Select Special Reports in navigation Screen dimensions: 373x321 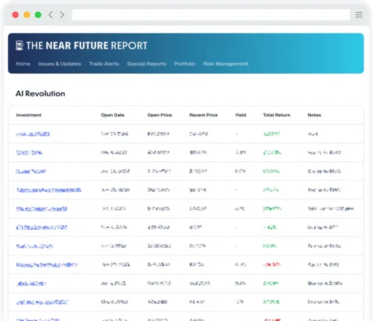tap(146, 63)
